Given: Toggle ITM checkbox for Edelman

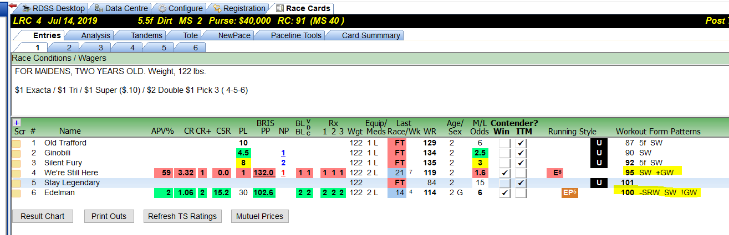Looking at the screenshot, I should tap(521, 193).
